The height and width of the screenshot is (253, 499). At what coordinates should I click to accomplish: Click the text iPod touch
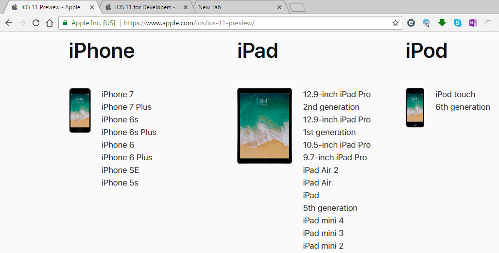(x=455, y=95)
